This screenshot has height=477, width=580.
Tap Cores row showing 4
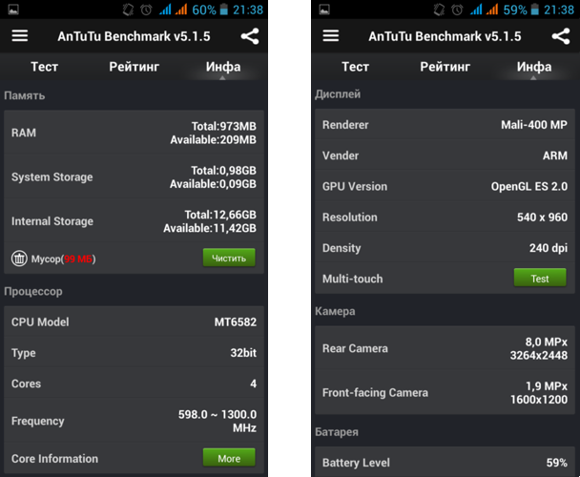pyautogui.click(x=134, y=384)
